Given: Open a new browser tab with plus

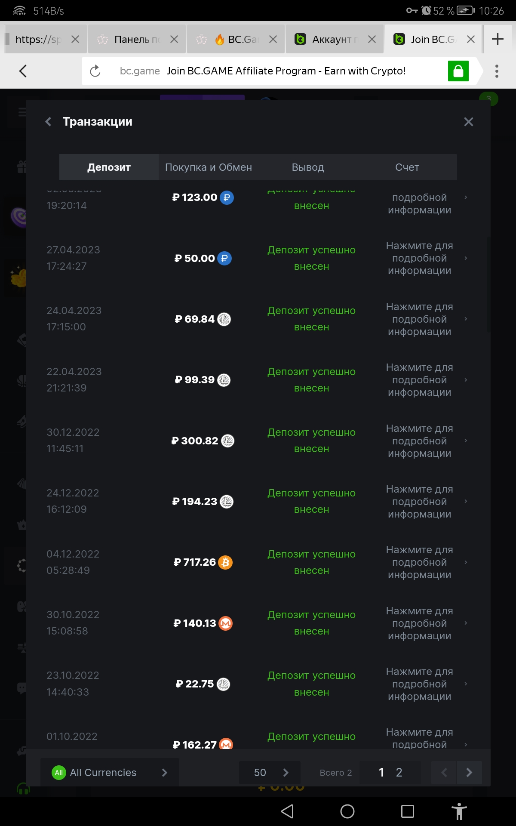Looking at the screenshot, I should coord(498,39).
